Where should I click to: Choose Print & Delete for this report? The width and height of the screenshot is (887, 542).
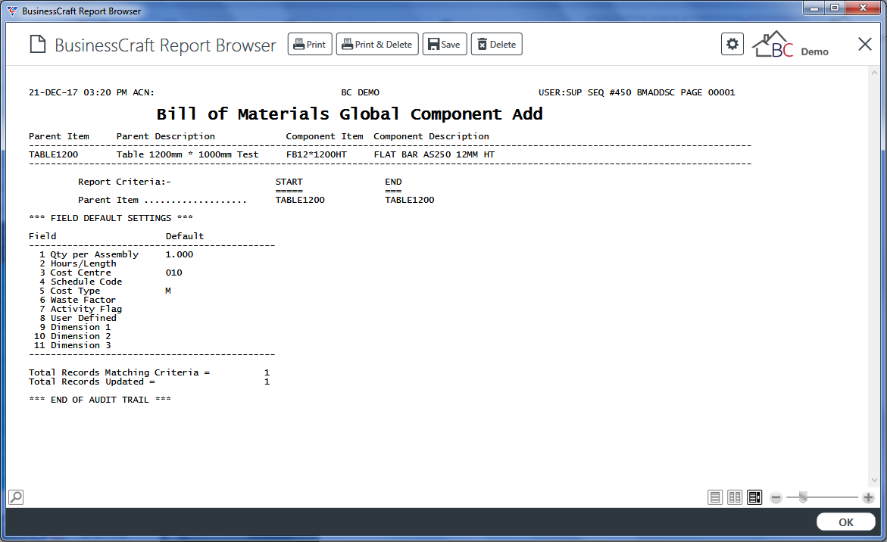[x=377, y=44]
